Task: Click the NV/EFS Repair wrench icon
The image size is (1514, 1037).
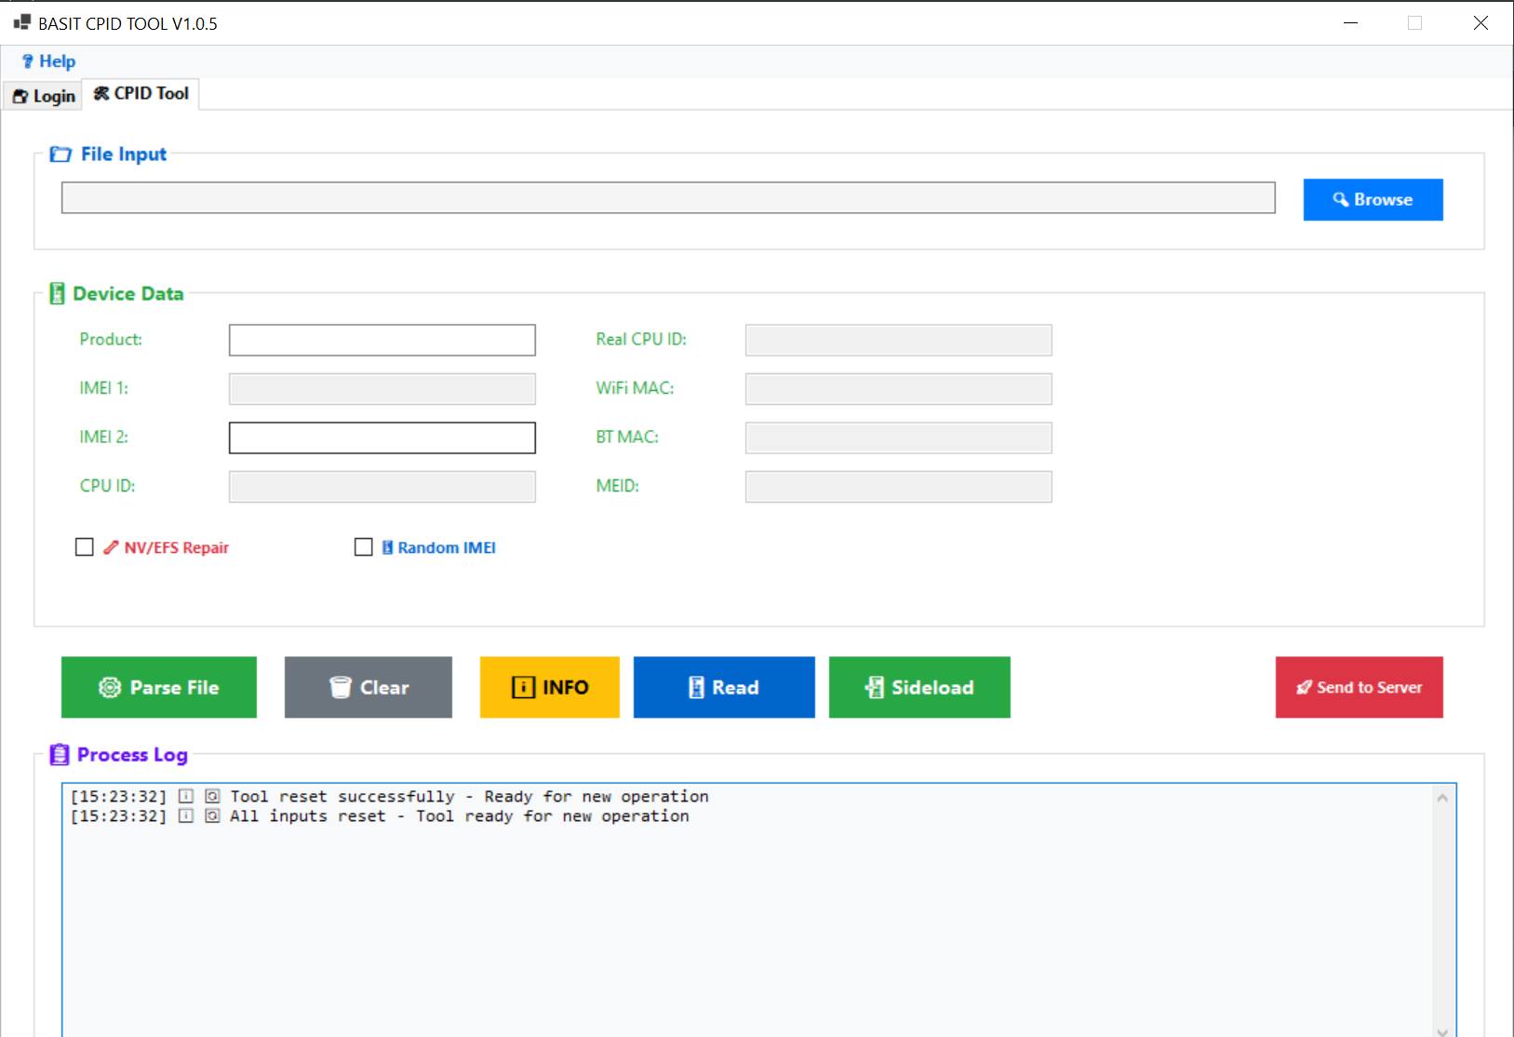Action: click(111, 547)
